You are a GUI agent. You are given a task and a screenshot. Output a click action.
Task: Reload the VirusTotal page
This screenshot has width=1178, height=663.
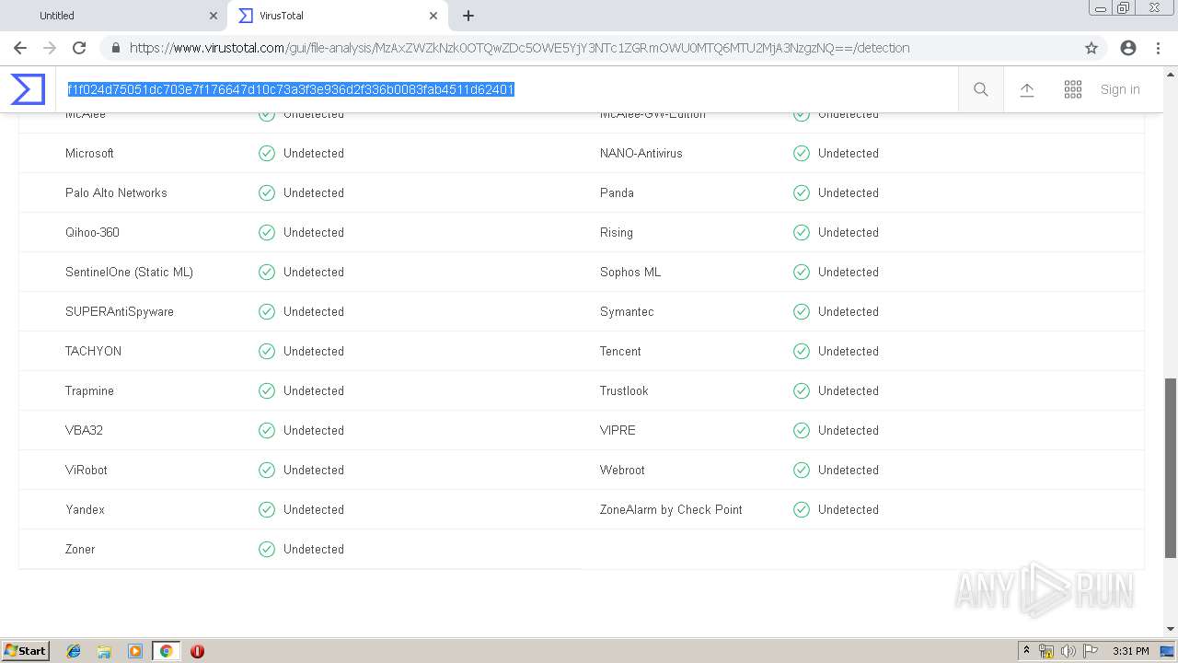(x=79, y=48)
